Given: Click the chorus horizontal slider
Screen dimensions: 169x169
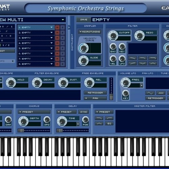Looking at the screenshot, I should pos(34,130).
